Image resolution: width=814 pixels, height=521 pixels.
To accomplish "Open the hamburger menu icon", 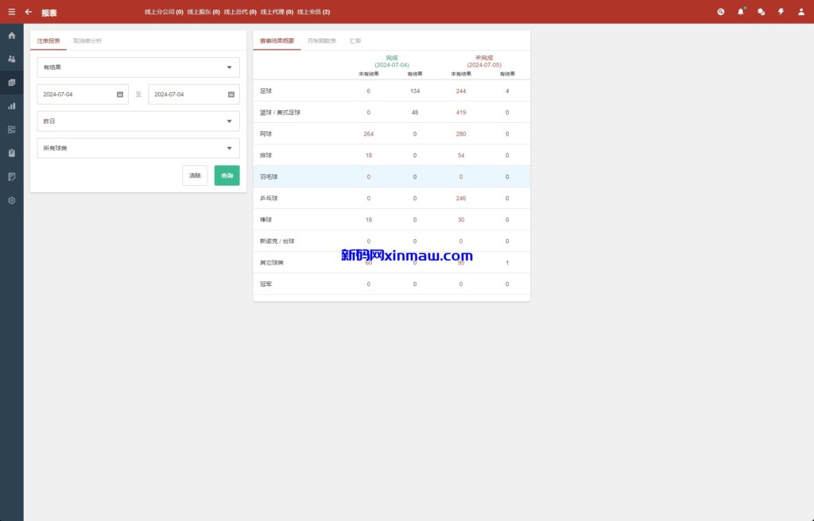I will [11, 12].
